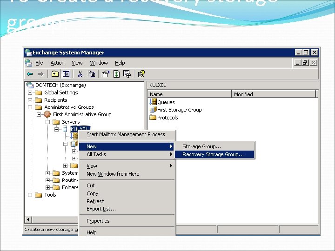Screen dimensions: 335x251
Task: Select Cut in the context menu
Action: (x=127, y=185)
